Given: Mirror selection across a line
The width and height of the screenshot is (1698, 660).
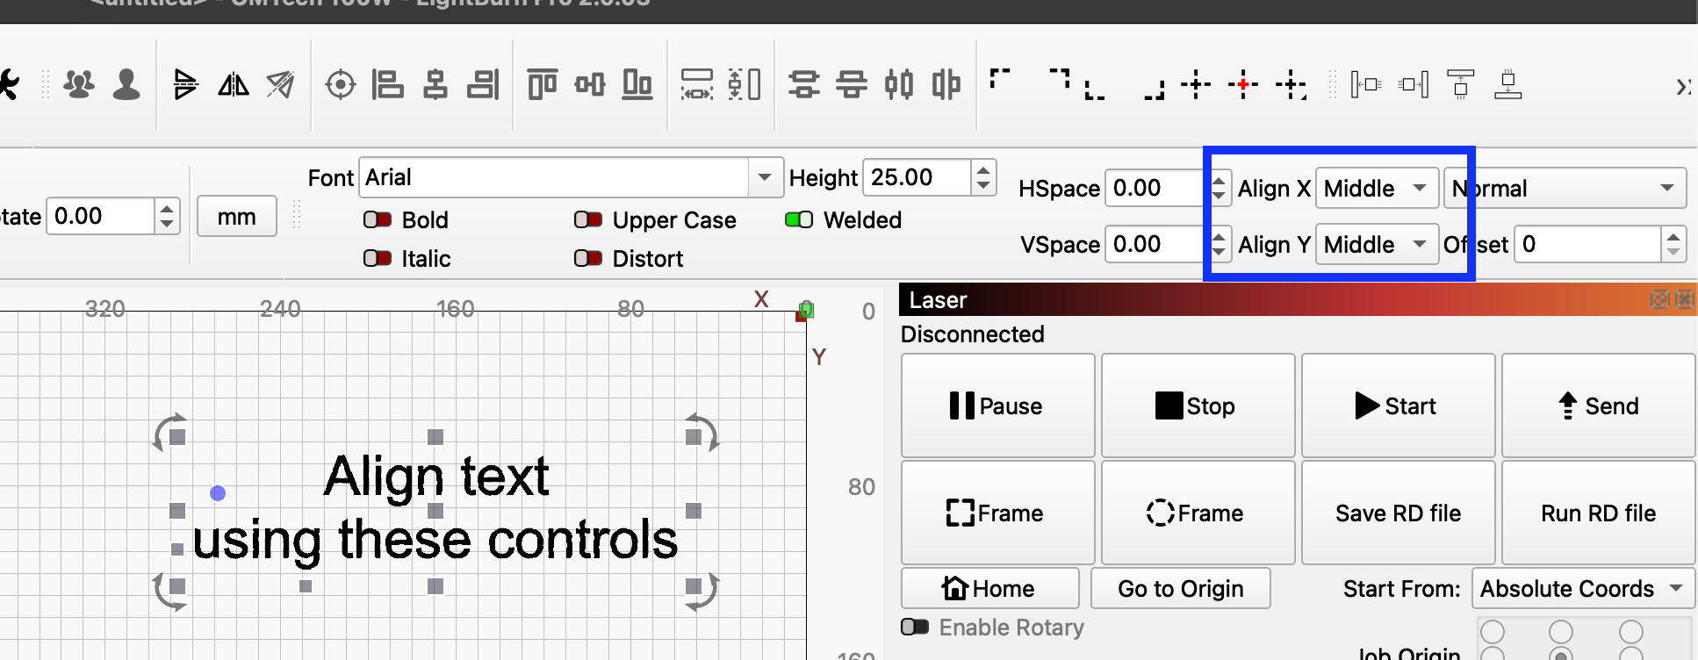Looking at the screenshot, I should (x=281, y=84).
